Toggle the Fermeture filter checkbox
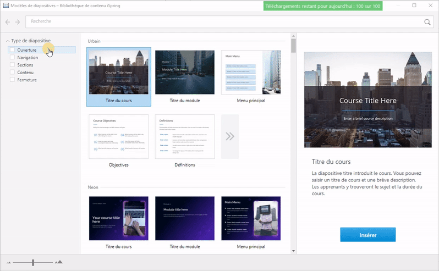The image size is (439, 271). 13,80
